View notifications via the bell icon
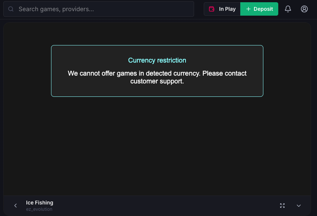 tap(288, 9)
